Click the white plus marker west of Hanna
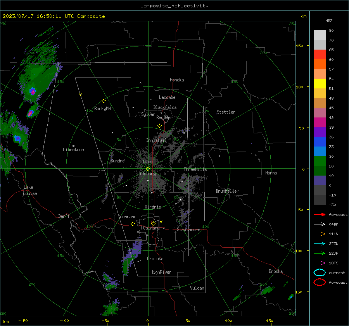The width and height of the screenshot is (349, 326). (x=219, y=156)
